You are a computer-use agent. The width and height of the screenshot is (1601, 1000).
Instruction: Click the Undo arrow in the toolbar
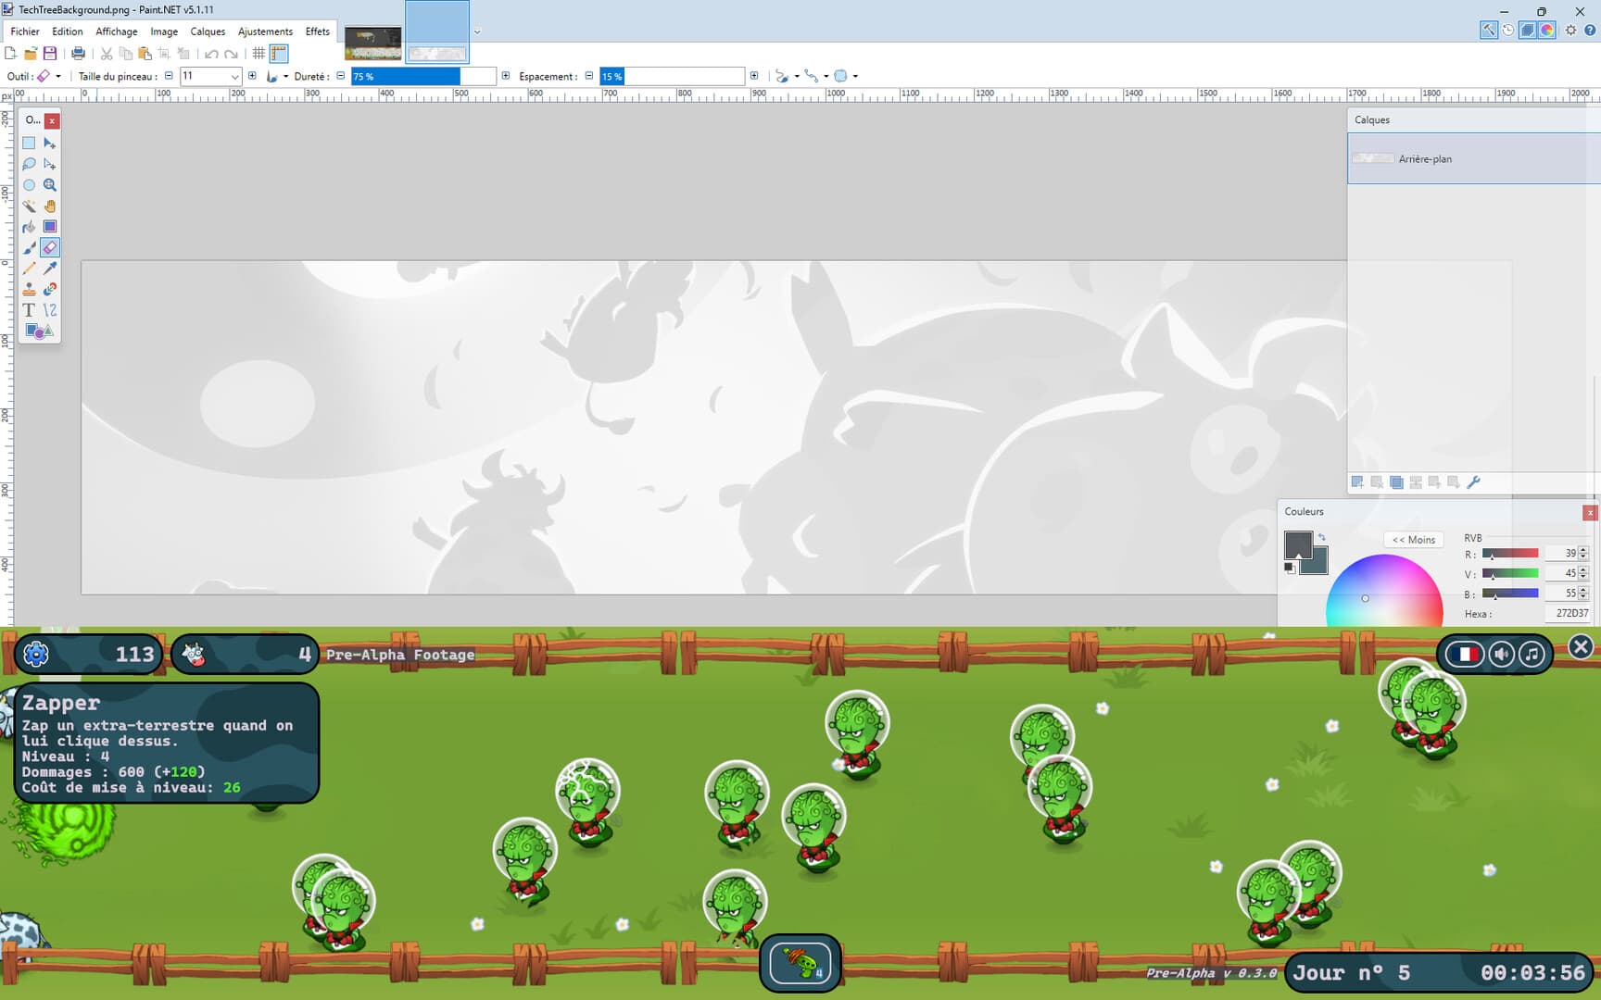[211, 53]
